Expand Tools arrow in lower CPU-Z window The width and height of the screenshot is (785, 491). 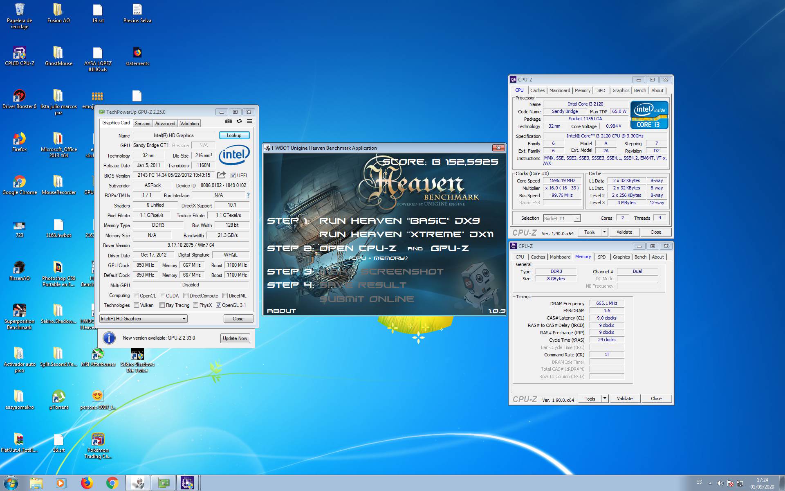coord(604,399)
